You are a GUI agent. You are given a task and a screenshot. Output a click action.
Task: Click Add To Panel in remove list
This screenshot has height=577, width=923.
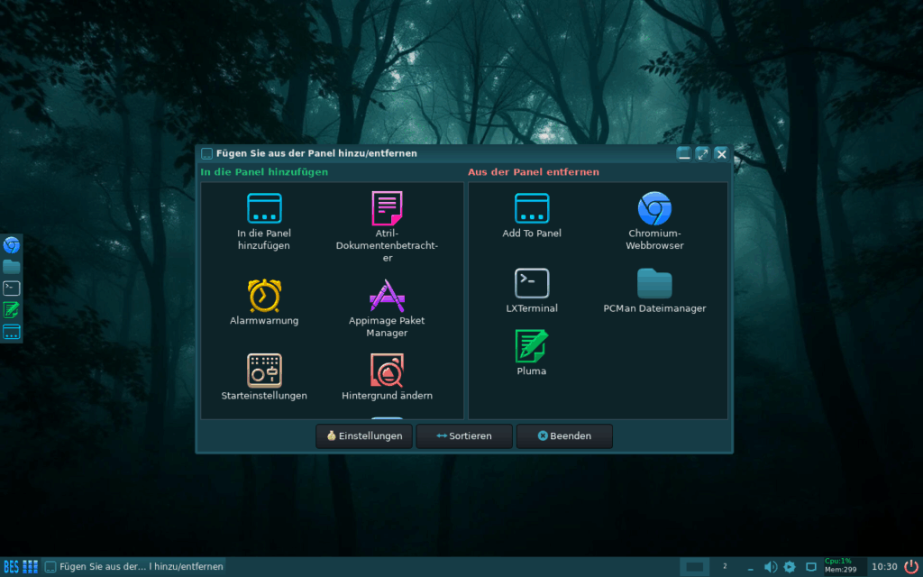532,209
